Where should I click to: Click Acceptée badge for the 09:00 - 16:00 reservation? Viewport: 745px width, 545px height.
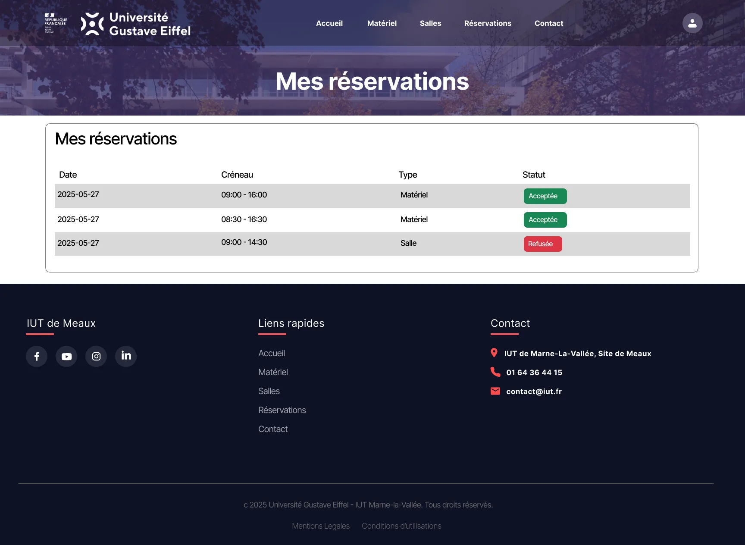(545, 196)
